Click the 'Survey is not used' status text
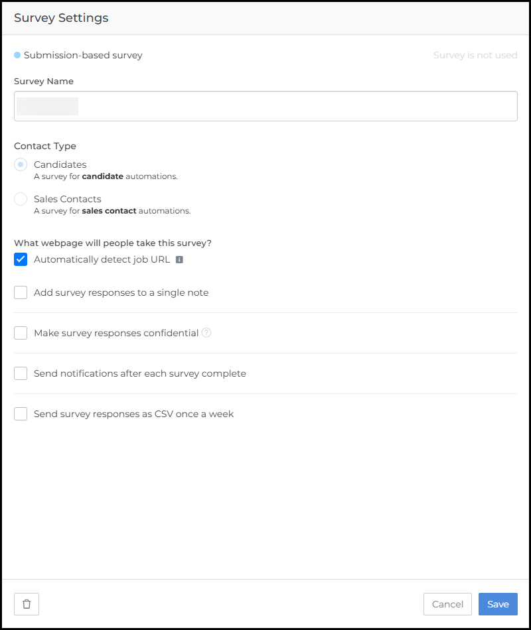Viewport: 531px width, 630px height. tap(475, 55)
